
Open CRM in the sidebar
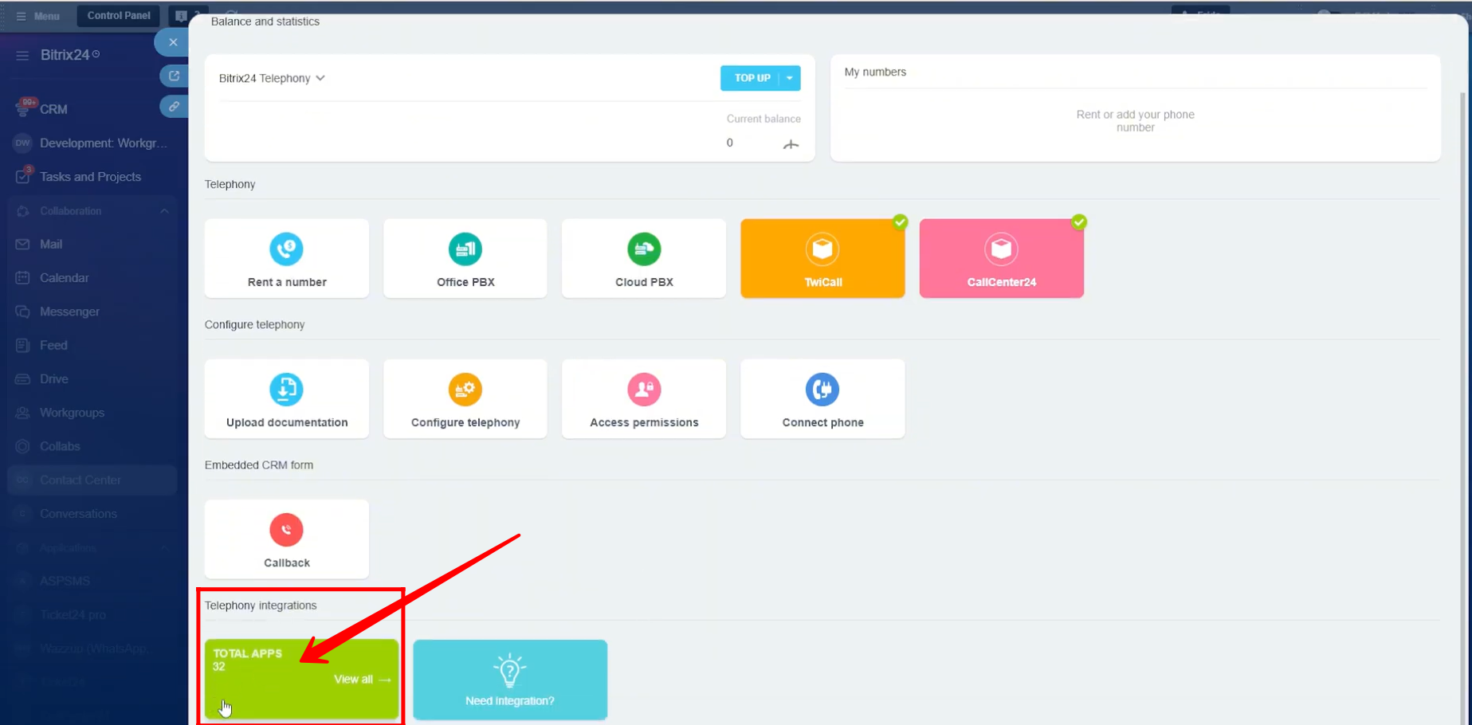click(x=53, y=109)
